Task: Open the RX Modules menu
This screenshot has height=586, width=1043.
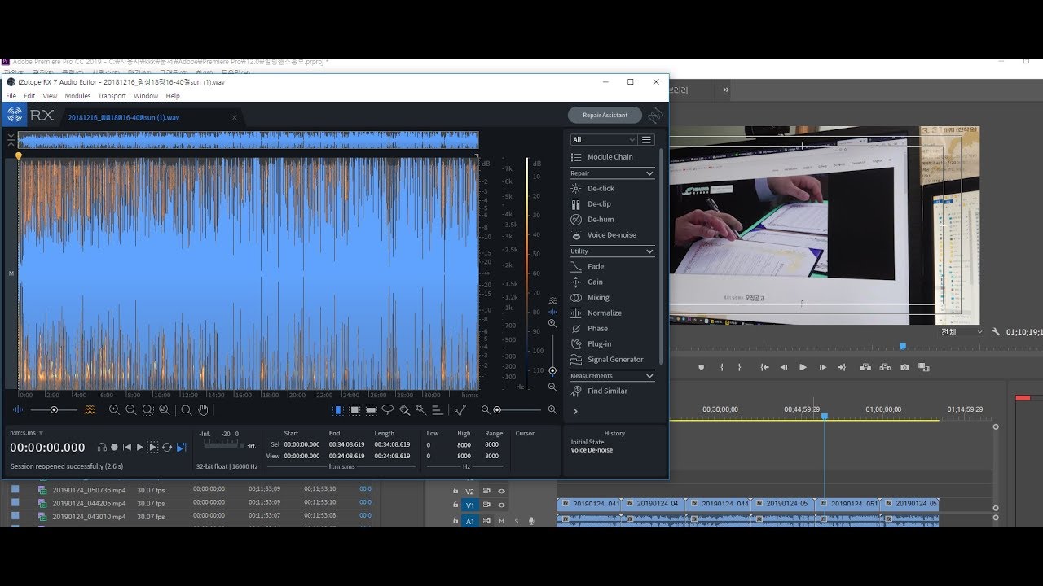Action: pyautogui.click(x=77, y=96)
